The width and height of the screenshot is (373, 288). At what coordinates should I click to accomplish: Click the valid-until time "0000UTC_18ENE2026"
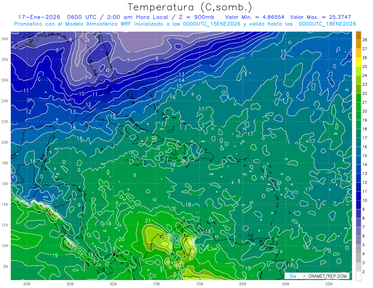(x=327, y=24)
